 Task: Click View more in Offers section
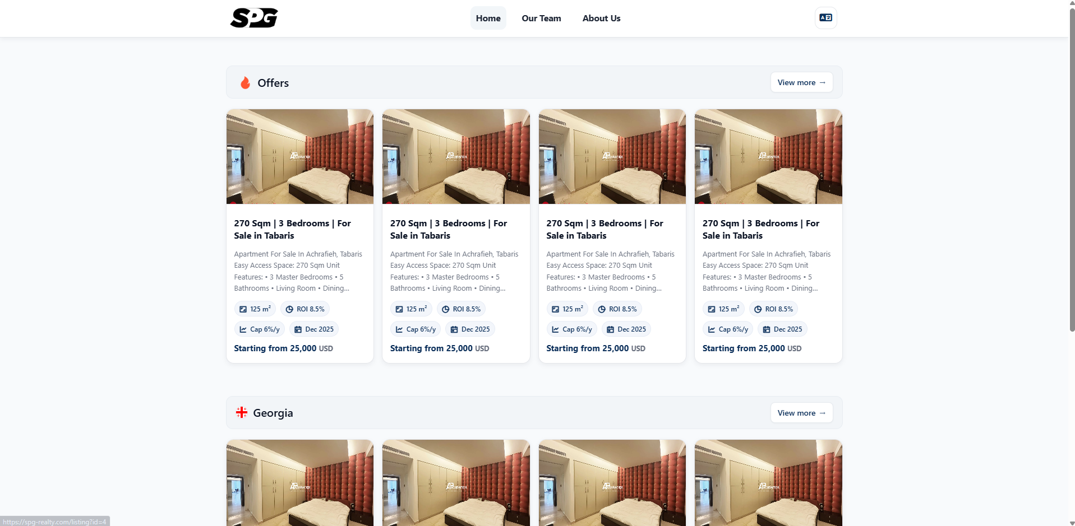pos(801,82)
